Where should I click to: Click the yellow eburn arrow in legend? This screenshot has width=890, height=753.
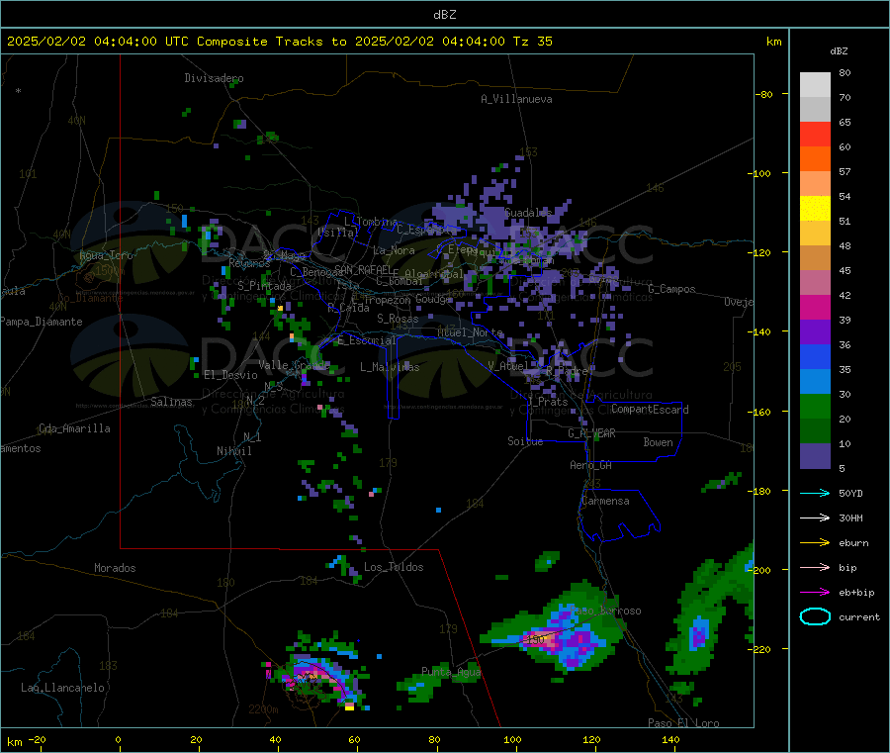tap(815, 542)
